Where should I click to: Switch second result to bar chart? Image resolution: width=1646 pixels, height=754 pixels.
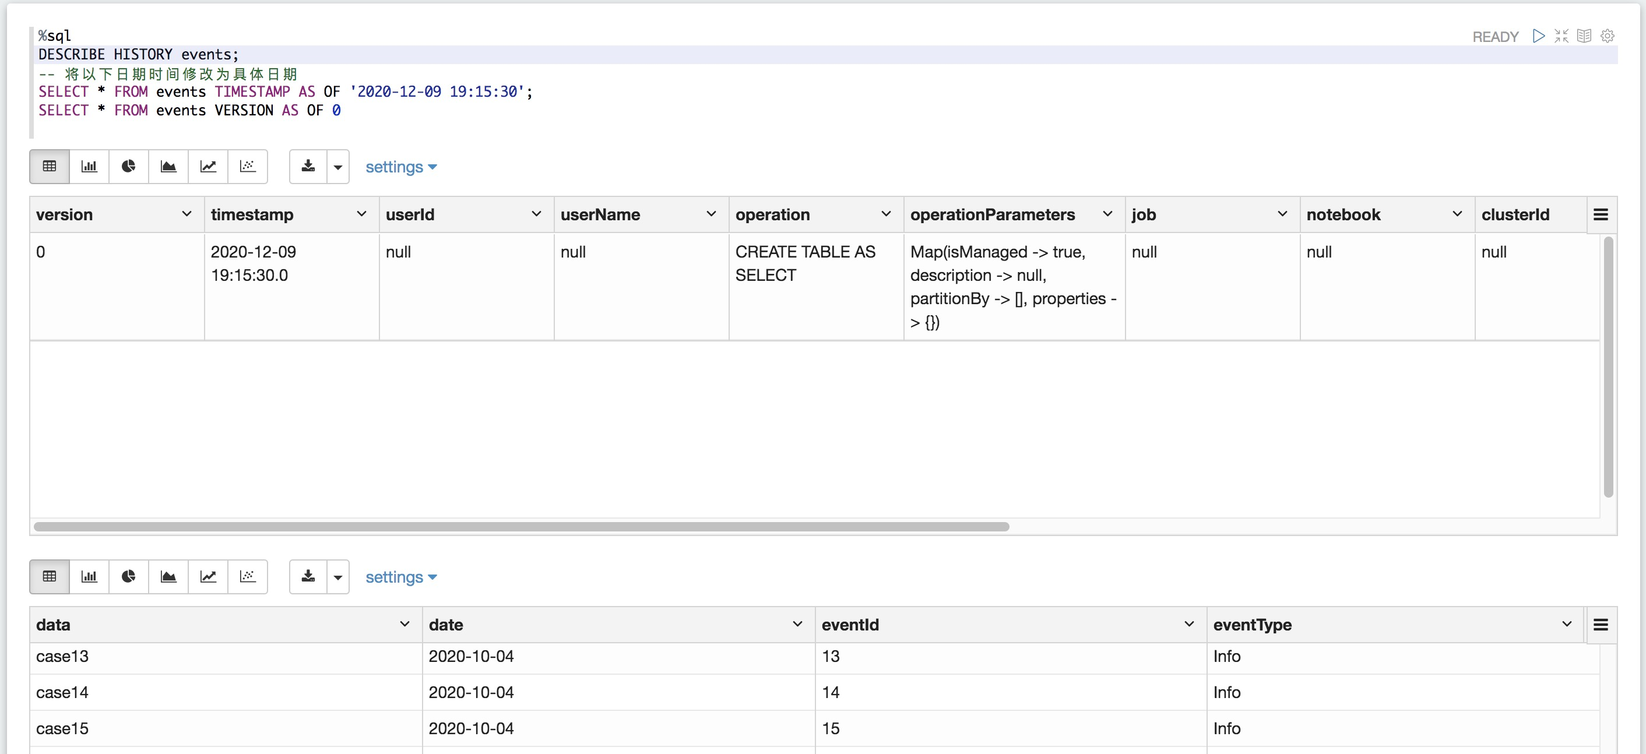click(x=89, y=577)
